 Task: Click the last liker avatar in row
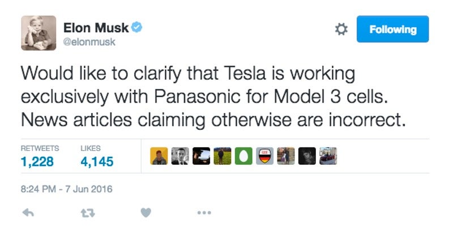point(328,156)
